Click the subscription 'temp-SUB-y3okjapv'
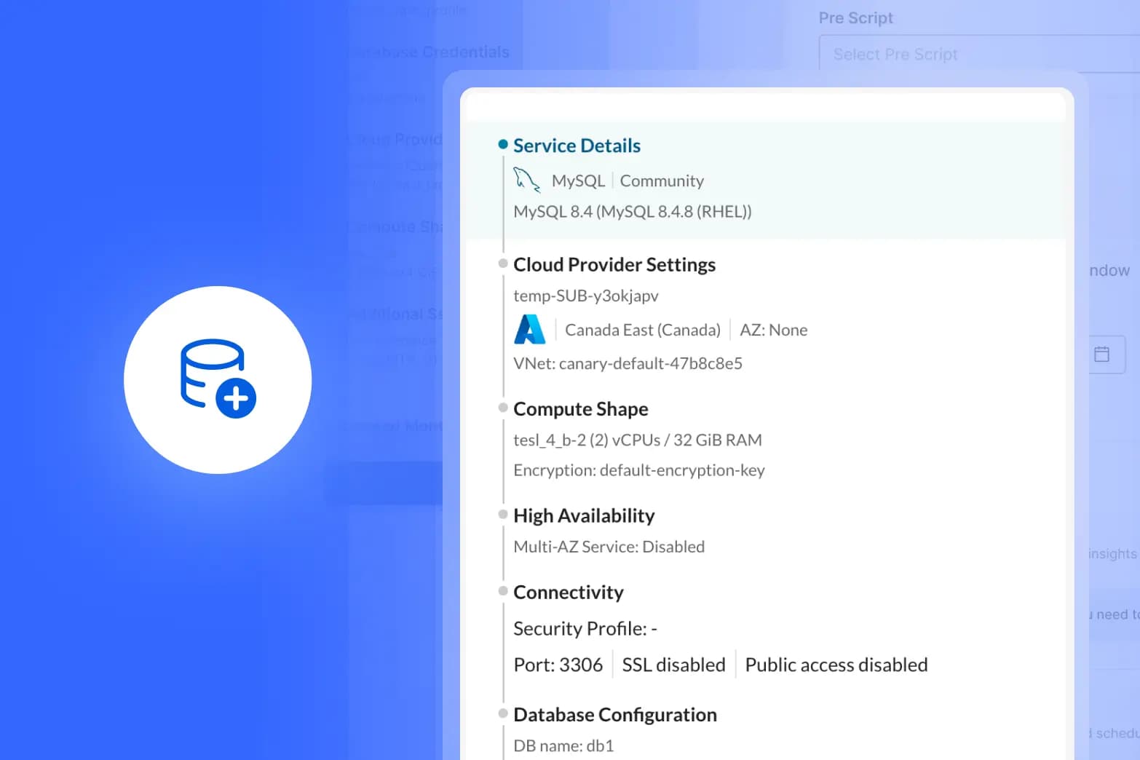The width and height of the screenshot is (1140, 760). (x=586, y=296)
